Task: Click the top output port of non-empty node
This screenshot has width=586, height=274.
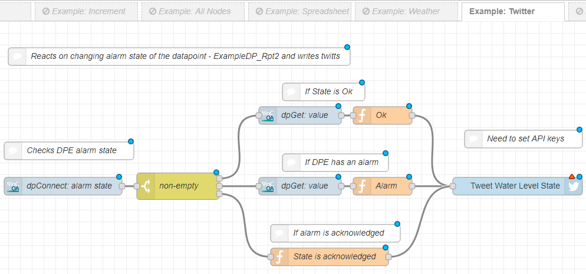Action: [219, 178]
